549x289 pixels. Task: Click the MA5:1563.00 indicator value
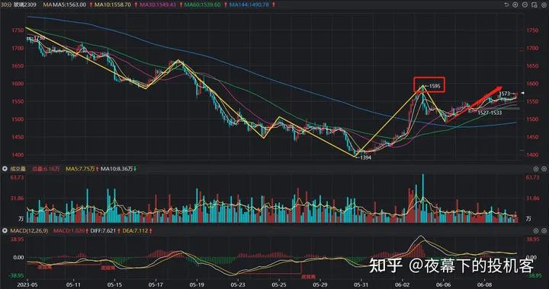tap(70, 5)
